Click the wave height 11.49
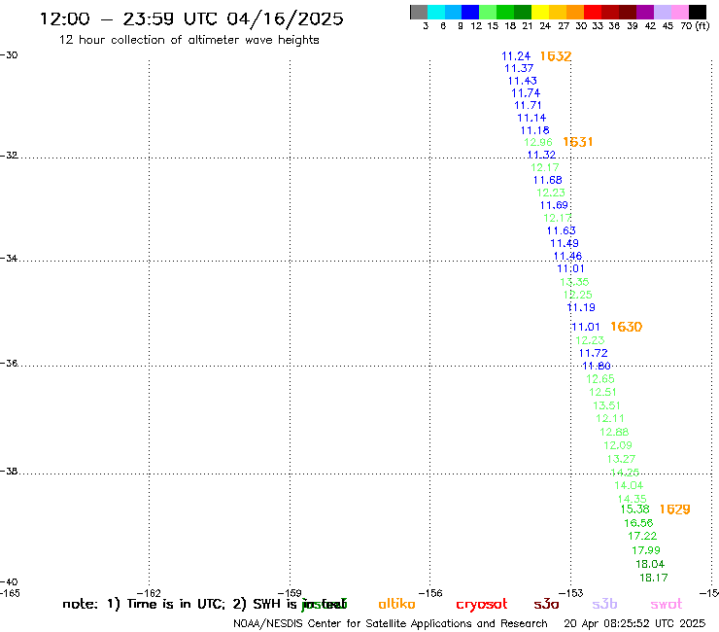Image resolution: width=719 pixels, height=632 pixels. point(565,243)
